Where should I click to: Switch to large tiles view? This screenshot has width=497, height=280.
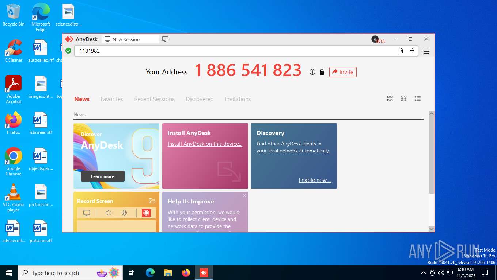coord(390,98)
